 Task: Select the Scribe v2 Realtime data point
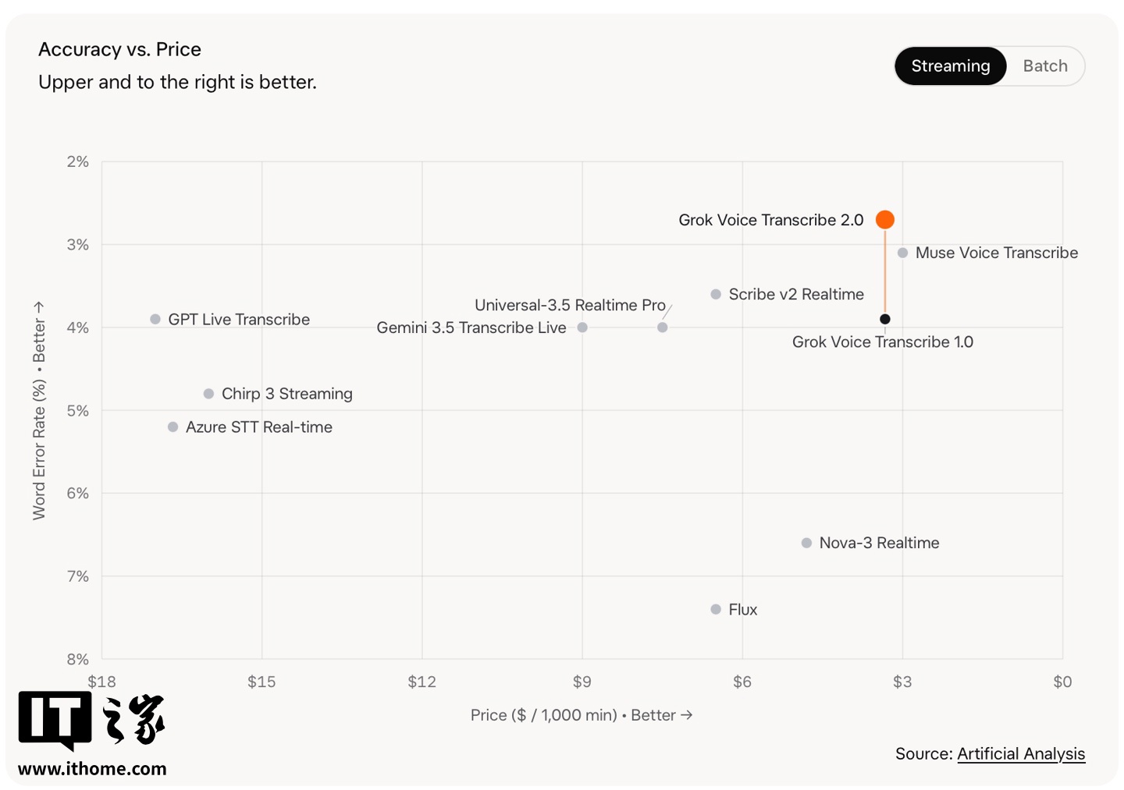716,294
